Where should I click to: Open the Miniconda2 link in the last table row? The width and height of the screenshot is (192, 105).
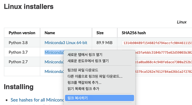click(54, 71)
